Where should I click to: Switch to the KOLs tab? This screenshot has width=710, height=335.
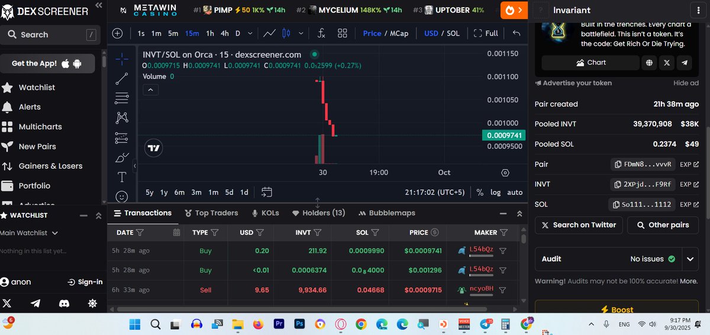(265, 213)
